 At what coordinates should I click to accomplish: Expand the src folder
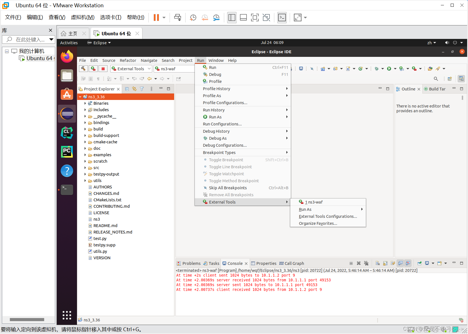(85, 168)
